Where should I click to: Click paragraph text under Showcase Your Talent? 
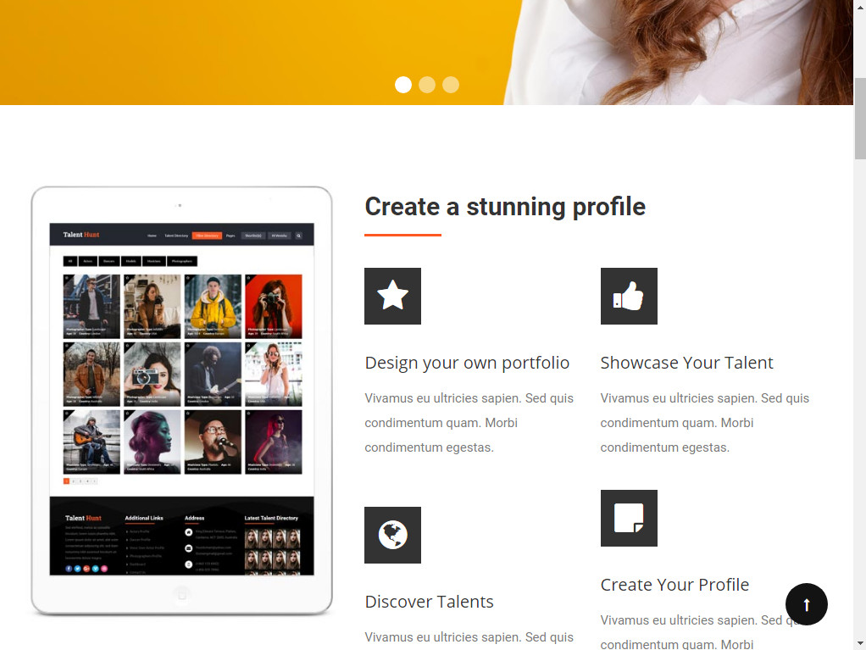[705, 423]
